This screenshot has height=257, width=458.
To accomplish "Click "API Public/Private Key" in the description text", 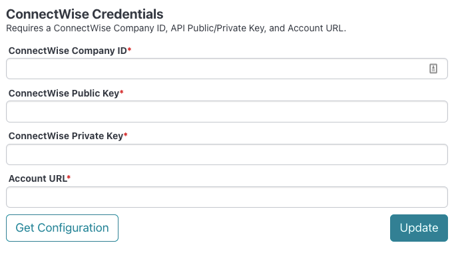I will [x=218, y=29].
